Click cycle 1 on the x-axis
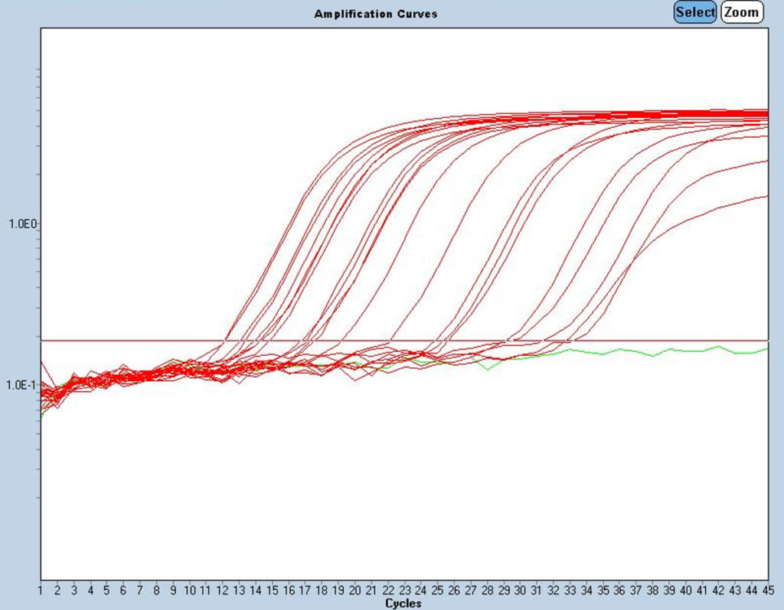This screenshot has width=784, height=610. point(41,591)
